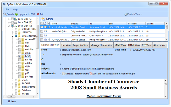Click the Switch View layout icon

coord(126,14)
